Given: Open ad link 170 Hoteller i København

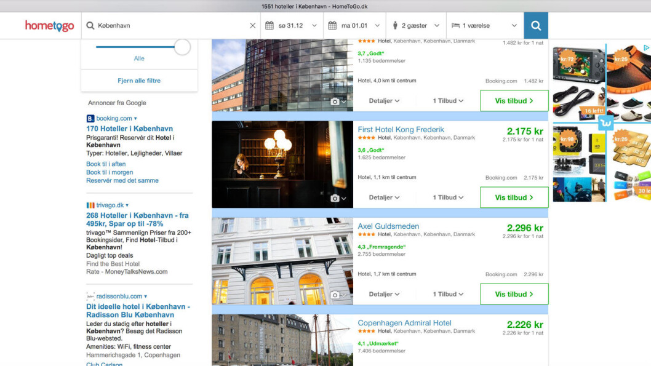Looking at the screenshot, I should (x=130, y=129).
